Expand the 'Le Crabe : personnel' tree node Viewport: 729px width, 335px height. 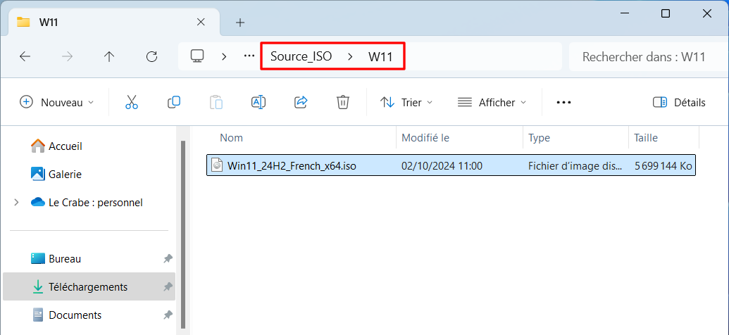point(16,203)
